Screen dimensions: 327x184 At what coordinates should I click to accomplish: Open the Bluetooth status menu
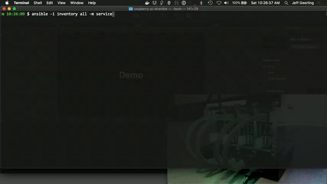tap(201, 3)
